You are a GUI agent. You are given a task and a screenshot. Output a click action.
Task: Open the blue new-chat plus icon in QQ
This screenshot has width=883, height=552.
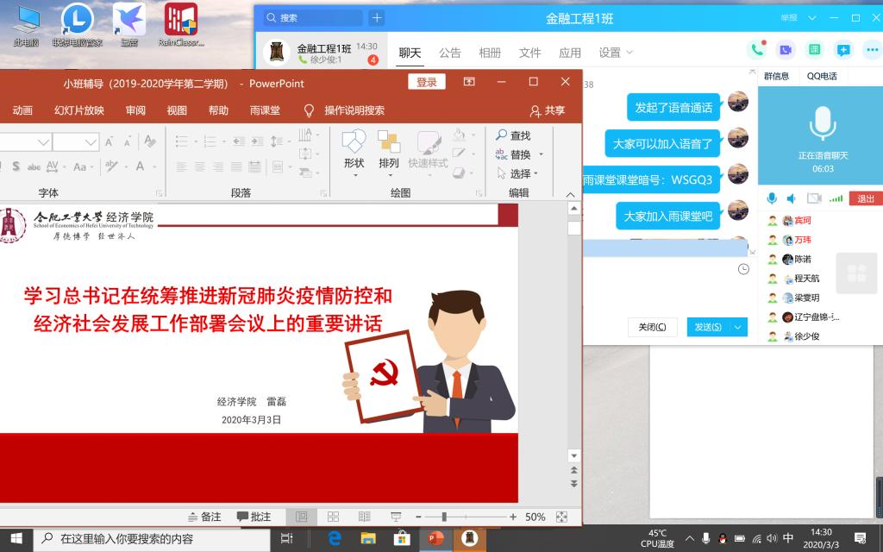click(x=843, y=50)
